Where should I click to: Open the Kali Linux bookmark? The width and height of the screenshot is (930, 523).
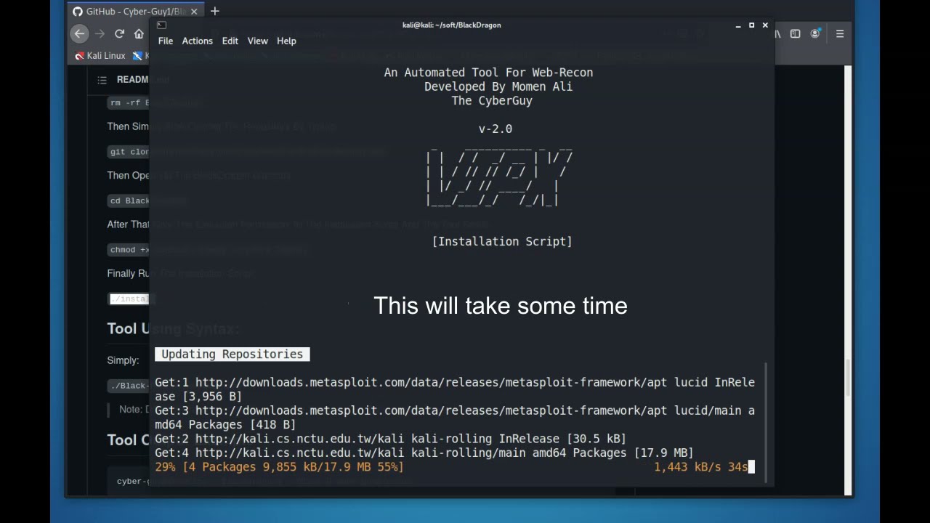point(100,56)
